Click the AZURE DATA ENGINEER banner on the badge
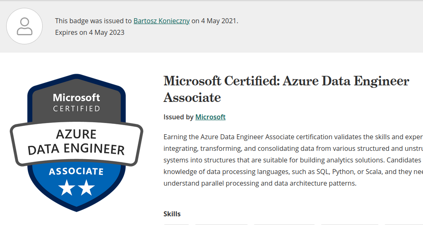The height and width of the screenshot is (225, 423). [x=76, y=142]
